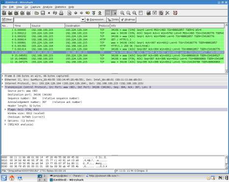The image size is (229, 182).
Task: Collapse the Transmission Control Protocol section
Action: [2, 87]
